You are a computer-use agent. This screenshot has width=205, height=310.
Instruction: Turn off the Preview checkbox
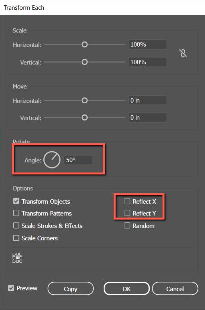click(x=11, y=288)
